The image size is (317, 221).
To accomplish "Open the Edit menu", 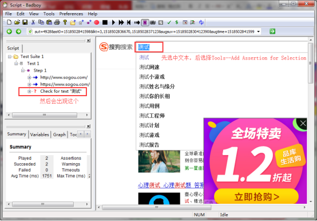I will [21, 14].
